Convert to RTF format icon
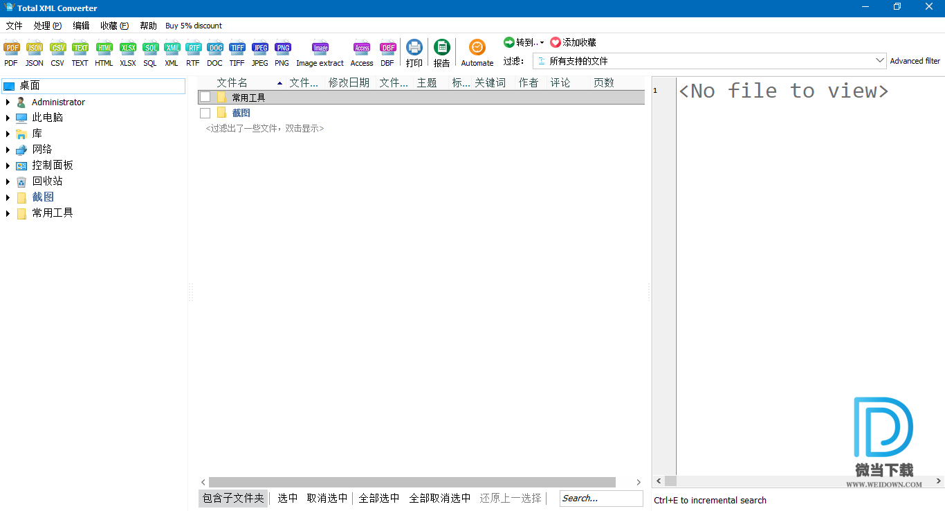 [x=193, y=48]
